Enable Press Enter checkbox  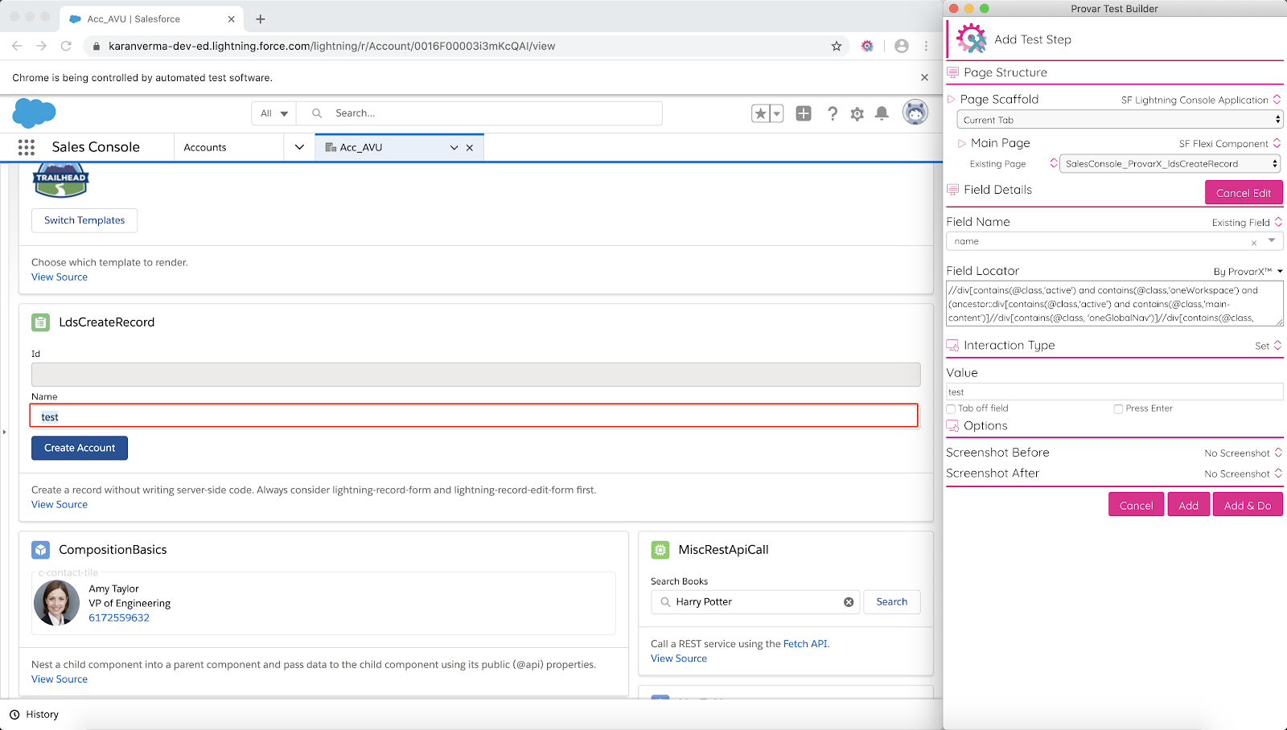[1118, 408]
